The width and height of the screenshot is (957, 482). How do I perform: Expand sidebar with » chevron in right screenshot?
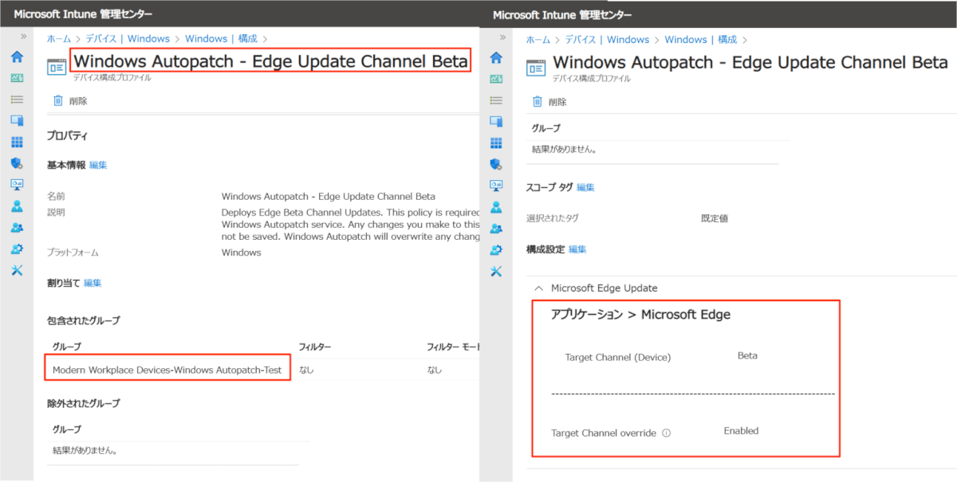pyautogui.click(x=502, y=37)
